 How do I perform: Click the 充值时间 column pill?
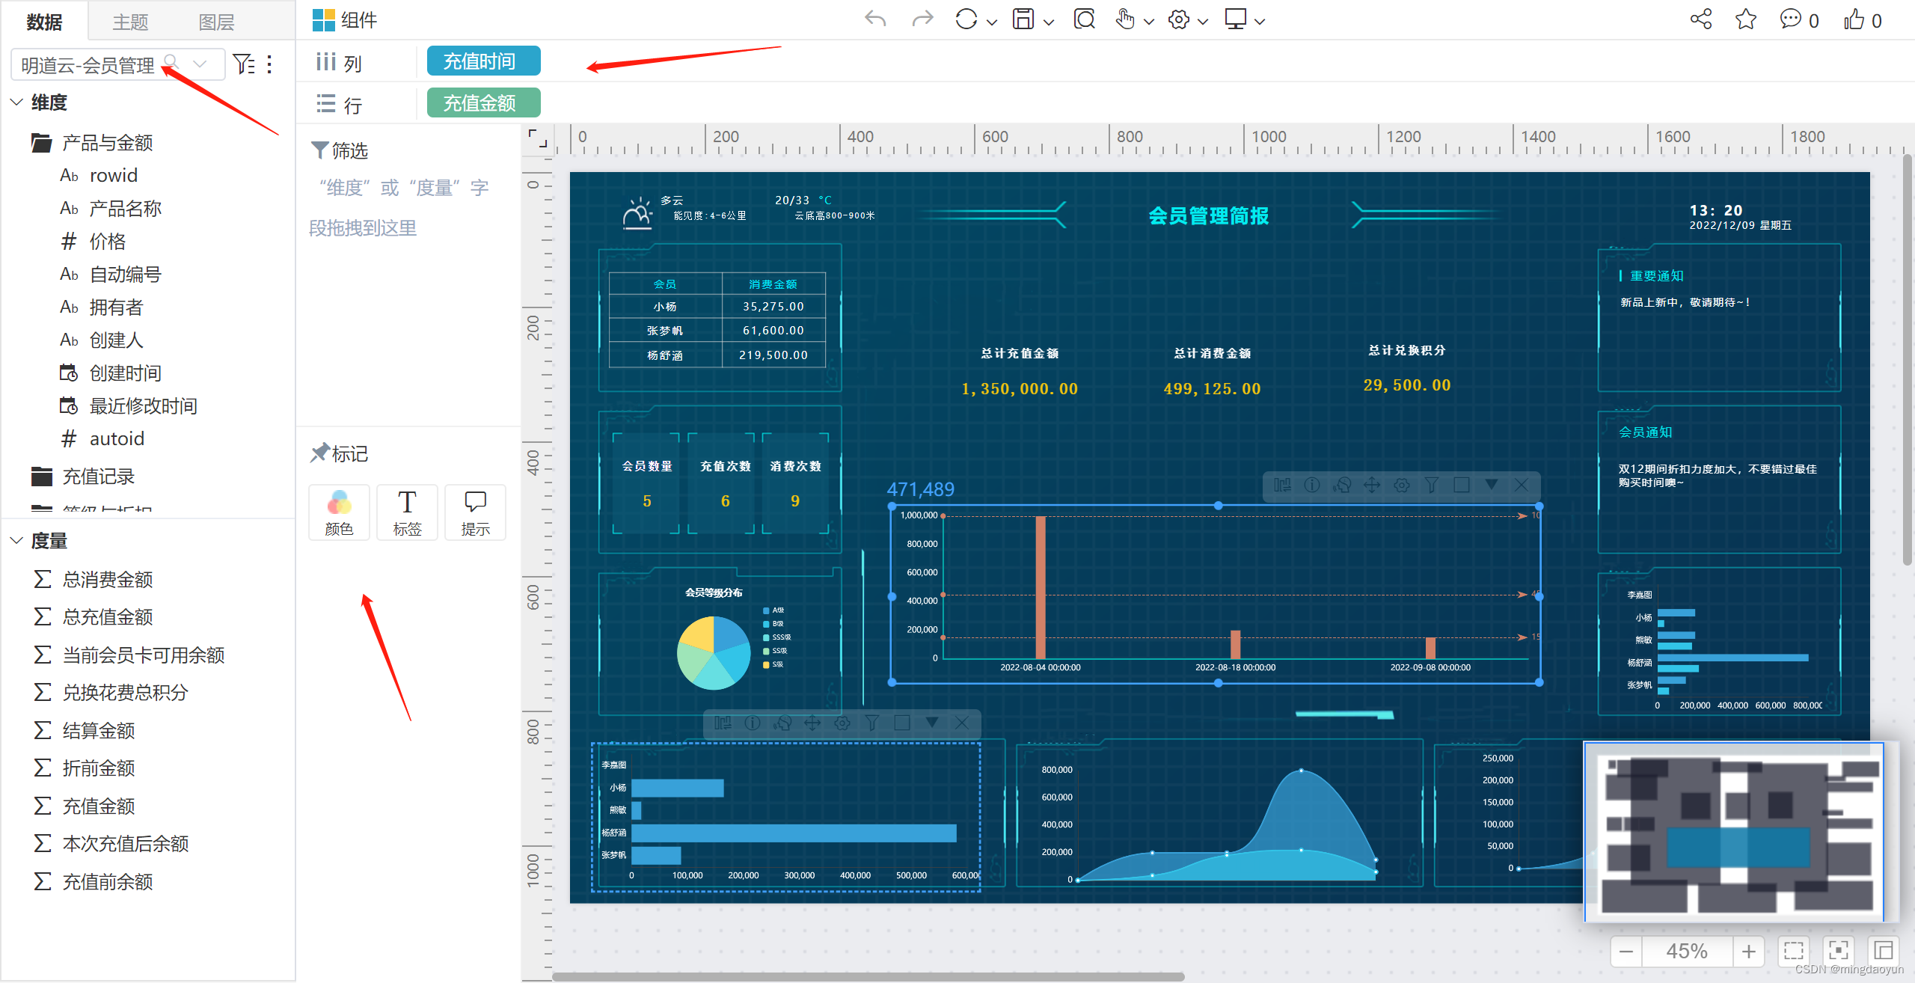(483, 61)
